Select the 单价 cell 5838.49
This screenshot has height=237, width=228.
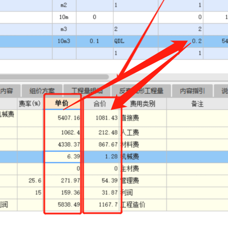tap(62, 205)
